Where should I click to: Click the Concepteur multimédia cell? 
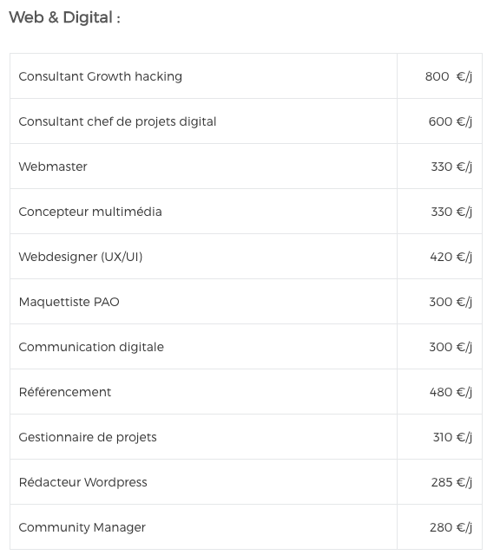203,212
